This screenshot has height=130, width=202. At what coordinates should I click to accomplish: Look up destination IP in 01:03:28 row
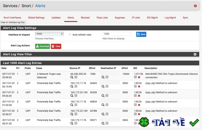point(103,105)
